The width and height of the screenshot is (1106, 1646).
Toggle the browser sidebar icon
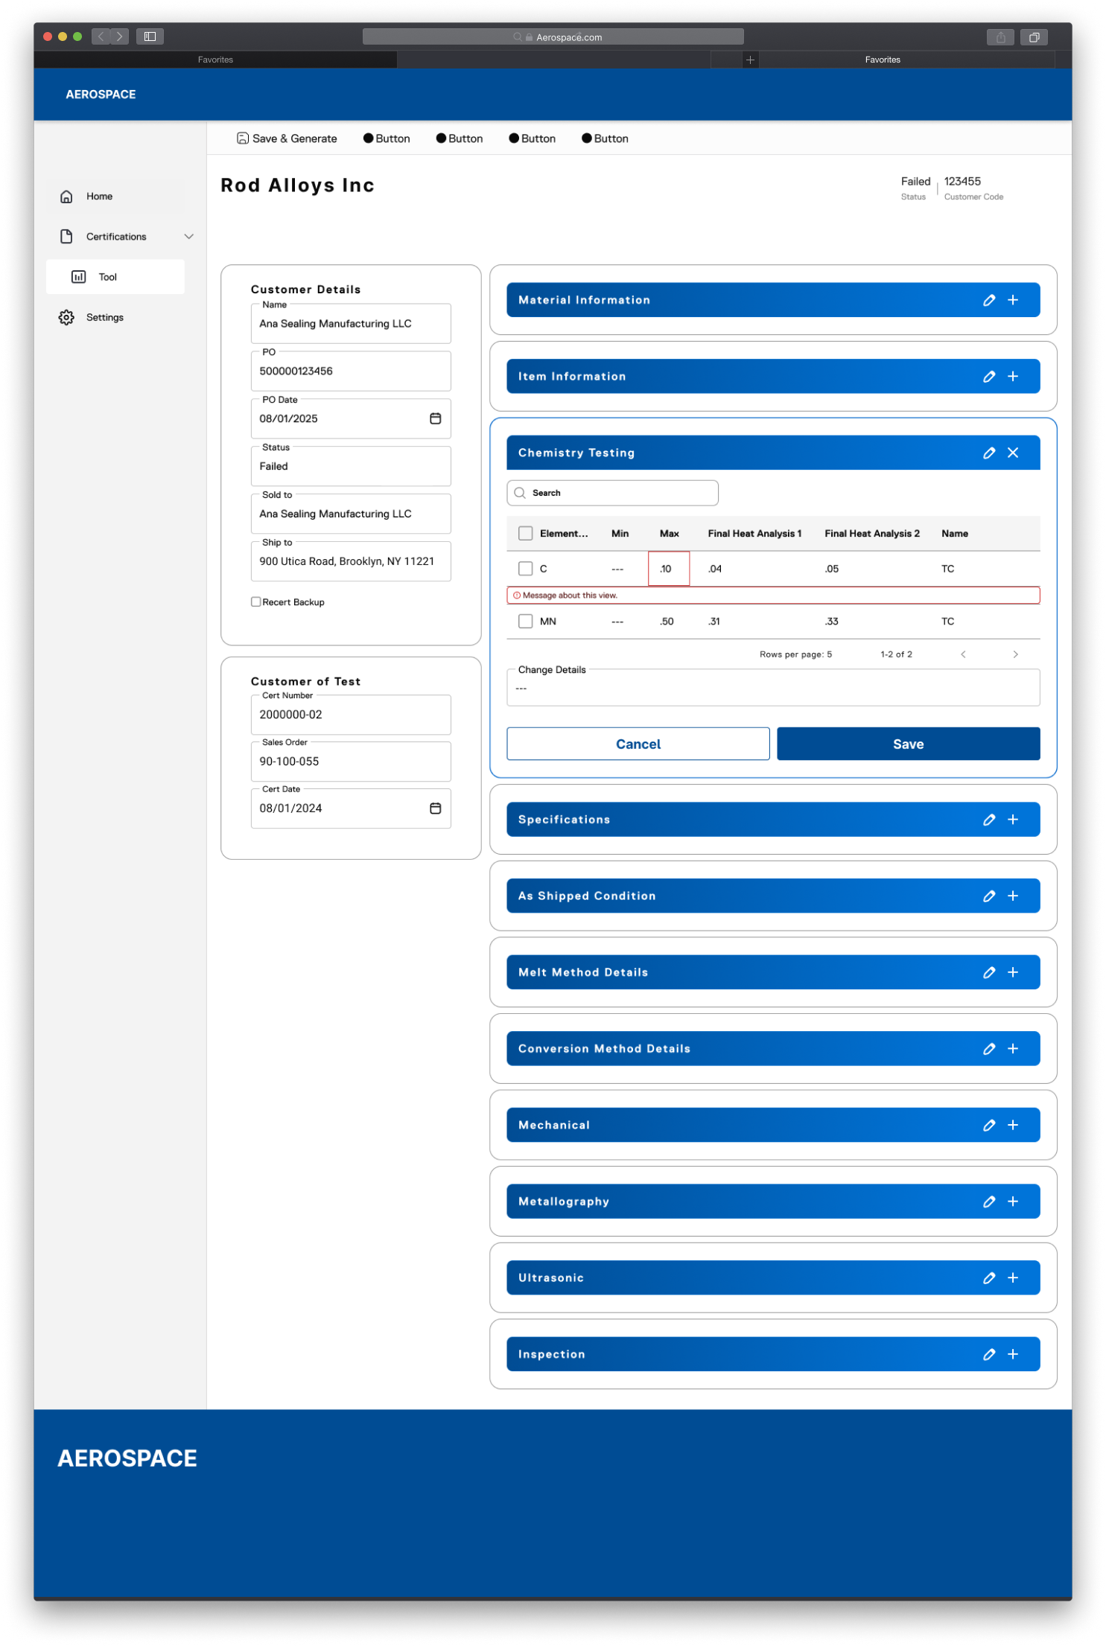pyautogui.click(x=150, y=36)
